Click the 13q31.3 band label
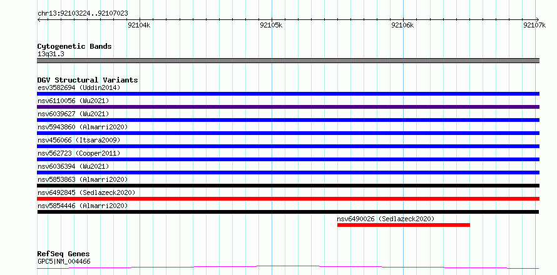This screenshot has height=275, width=557. (51, 54)
